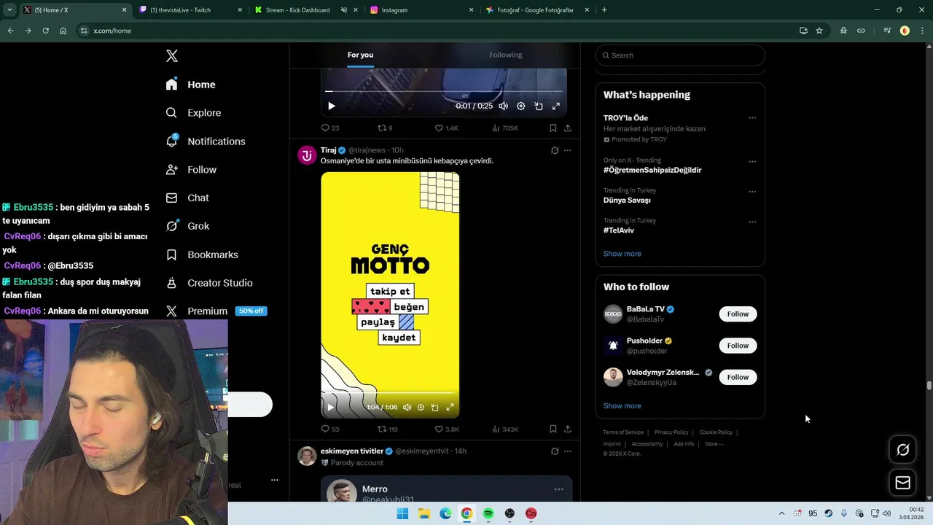Open Notifications in the sidebar
This screenshot has height=525, width=933.
[205, 141]
